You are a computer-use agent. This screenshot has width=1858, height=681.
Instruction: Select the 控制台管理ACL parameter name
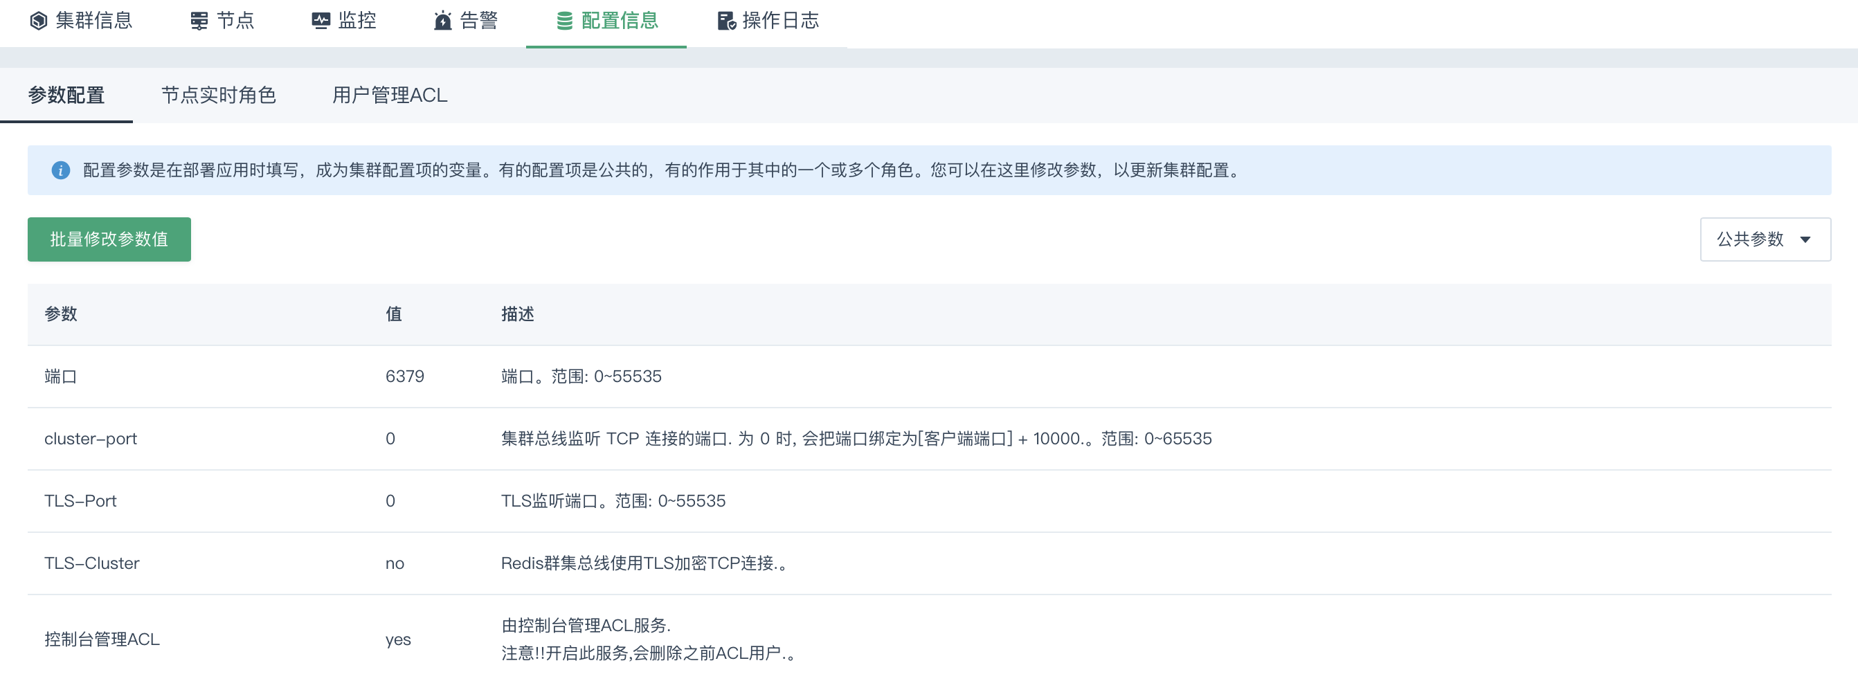102,640
